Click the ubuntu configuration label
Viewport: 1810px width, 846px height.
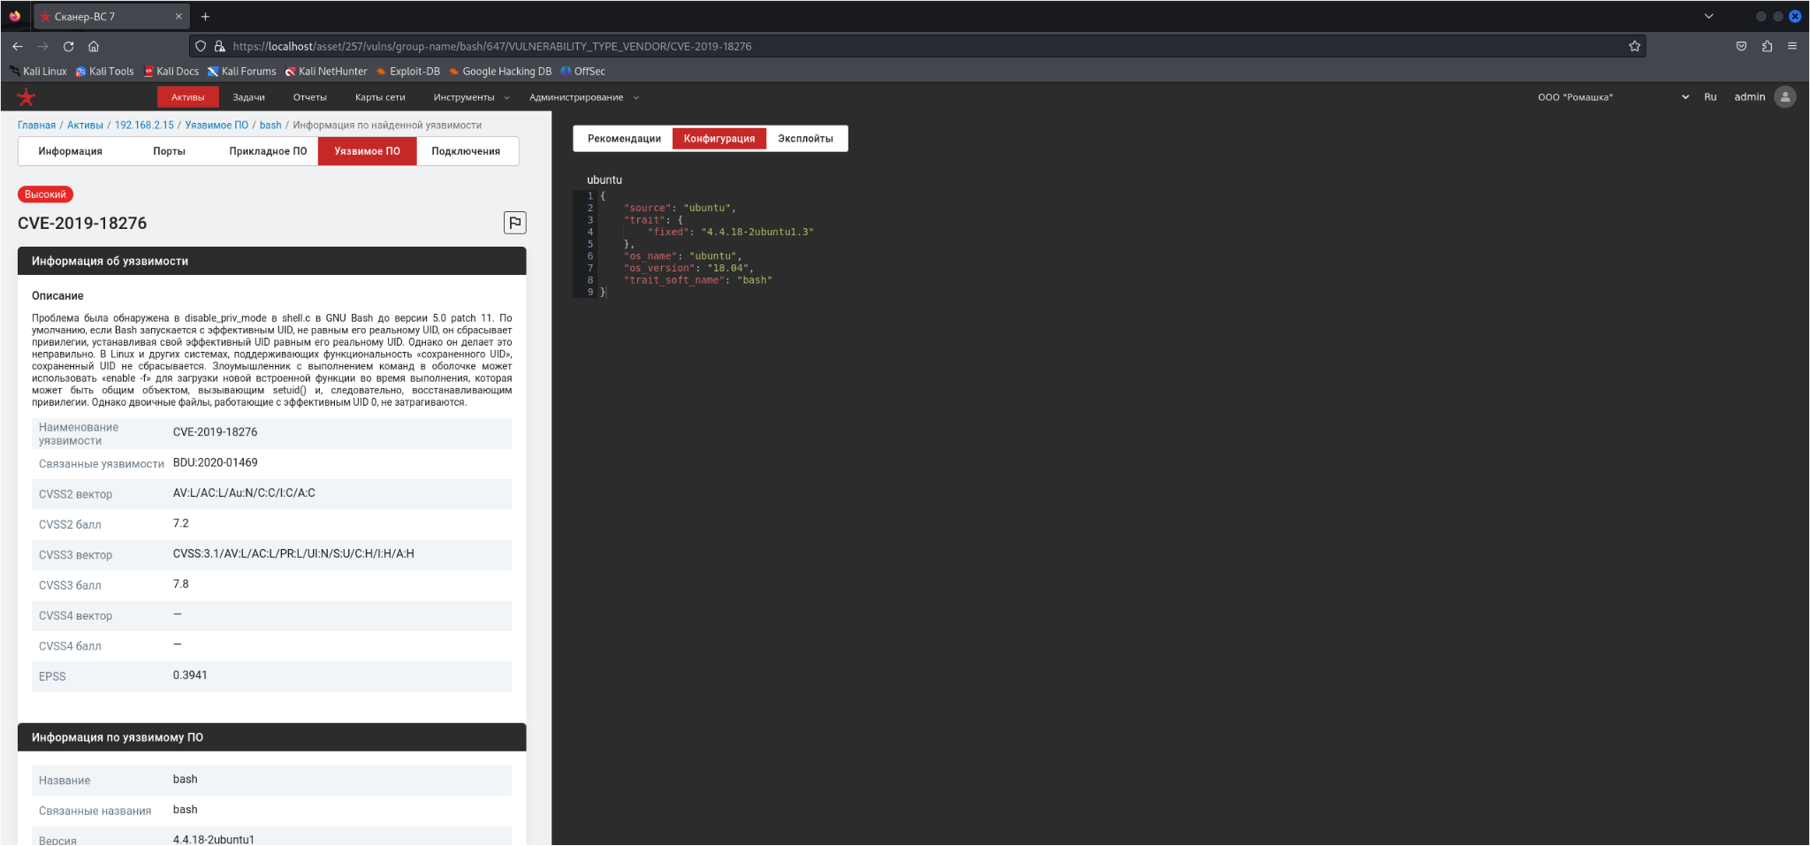coord(605,180)
